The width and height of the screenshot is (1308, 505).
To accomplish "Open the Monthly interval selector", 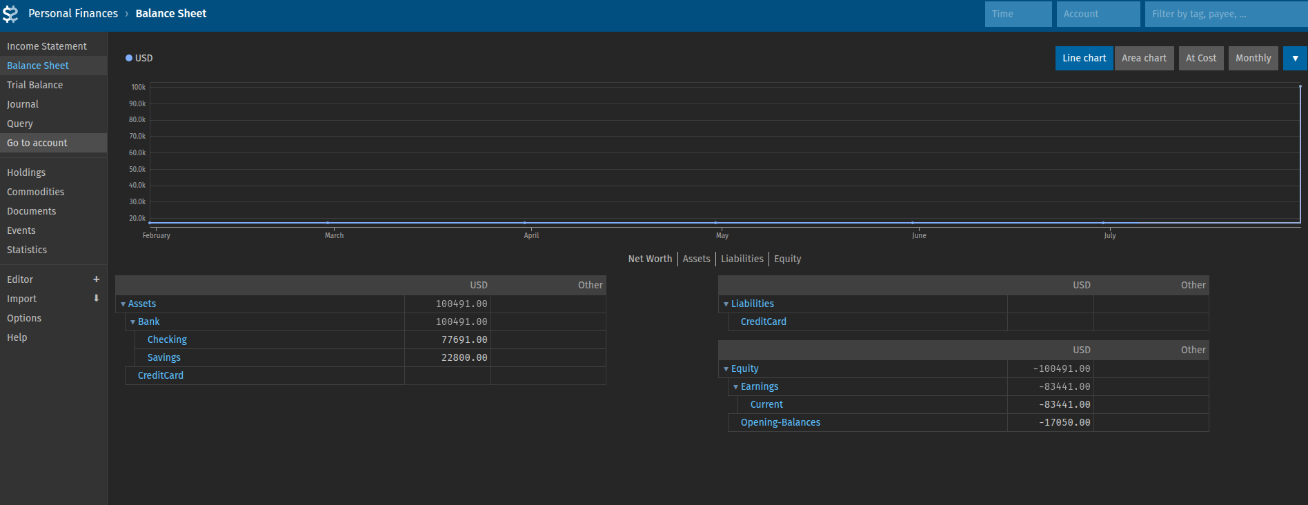I will click(x=1253, y=58).
